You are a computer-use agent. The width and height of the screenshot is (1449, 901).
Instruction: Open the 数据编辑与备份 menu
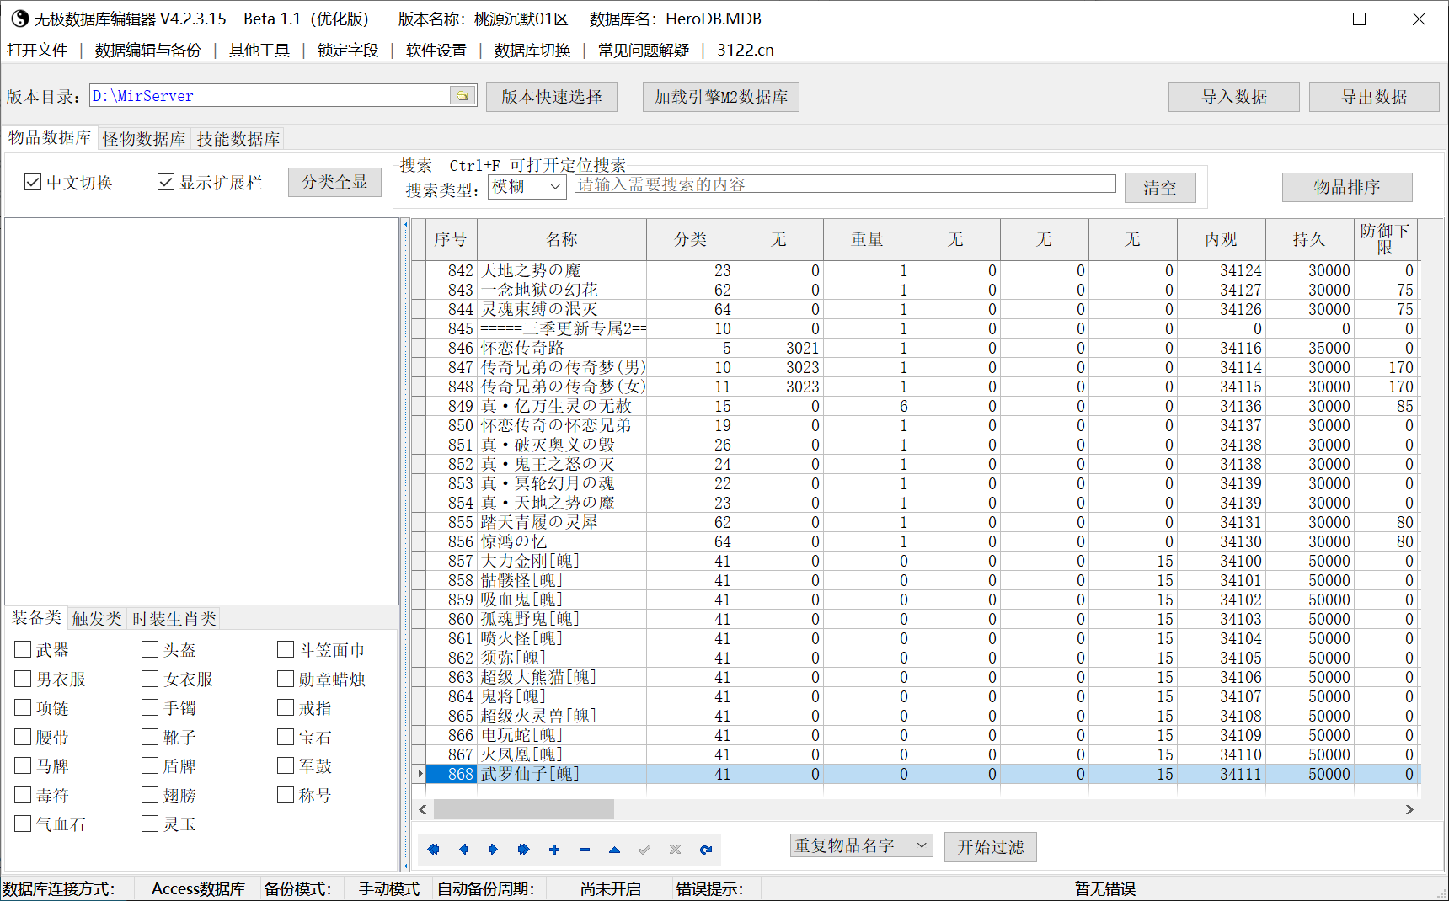pos(148,51)
